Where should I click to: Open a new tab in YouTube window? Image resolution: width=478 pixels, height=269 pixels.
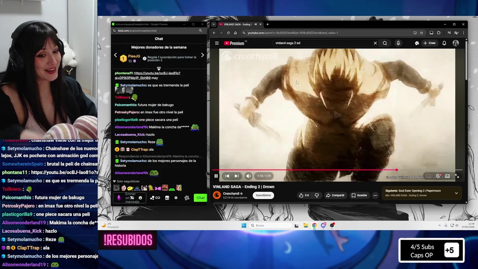[267, 24]
